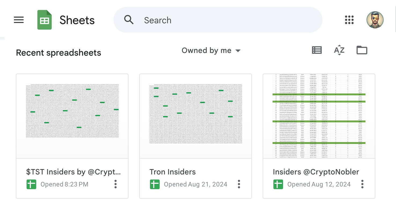Click the Tron Insiders title
Viewport: 396px width, 206px height.
click(x=173, y=172)
